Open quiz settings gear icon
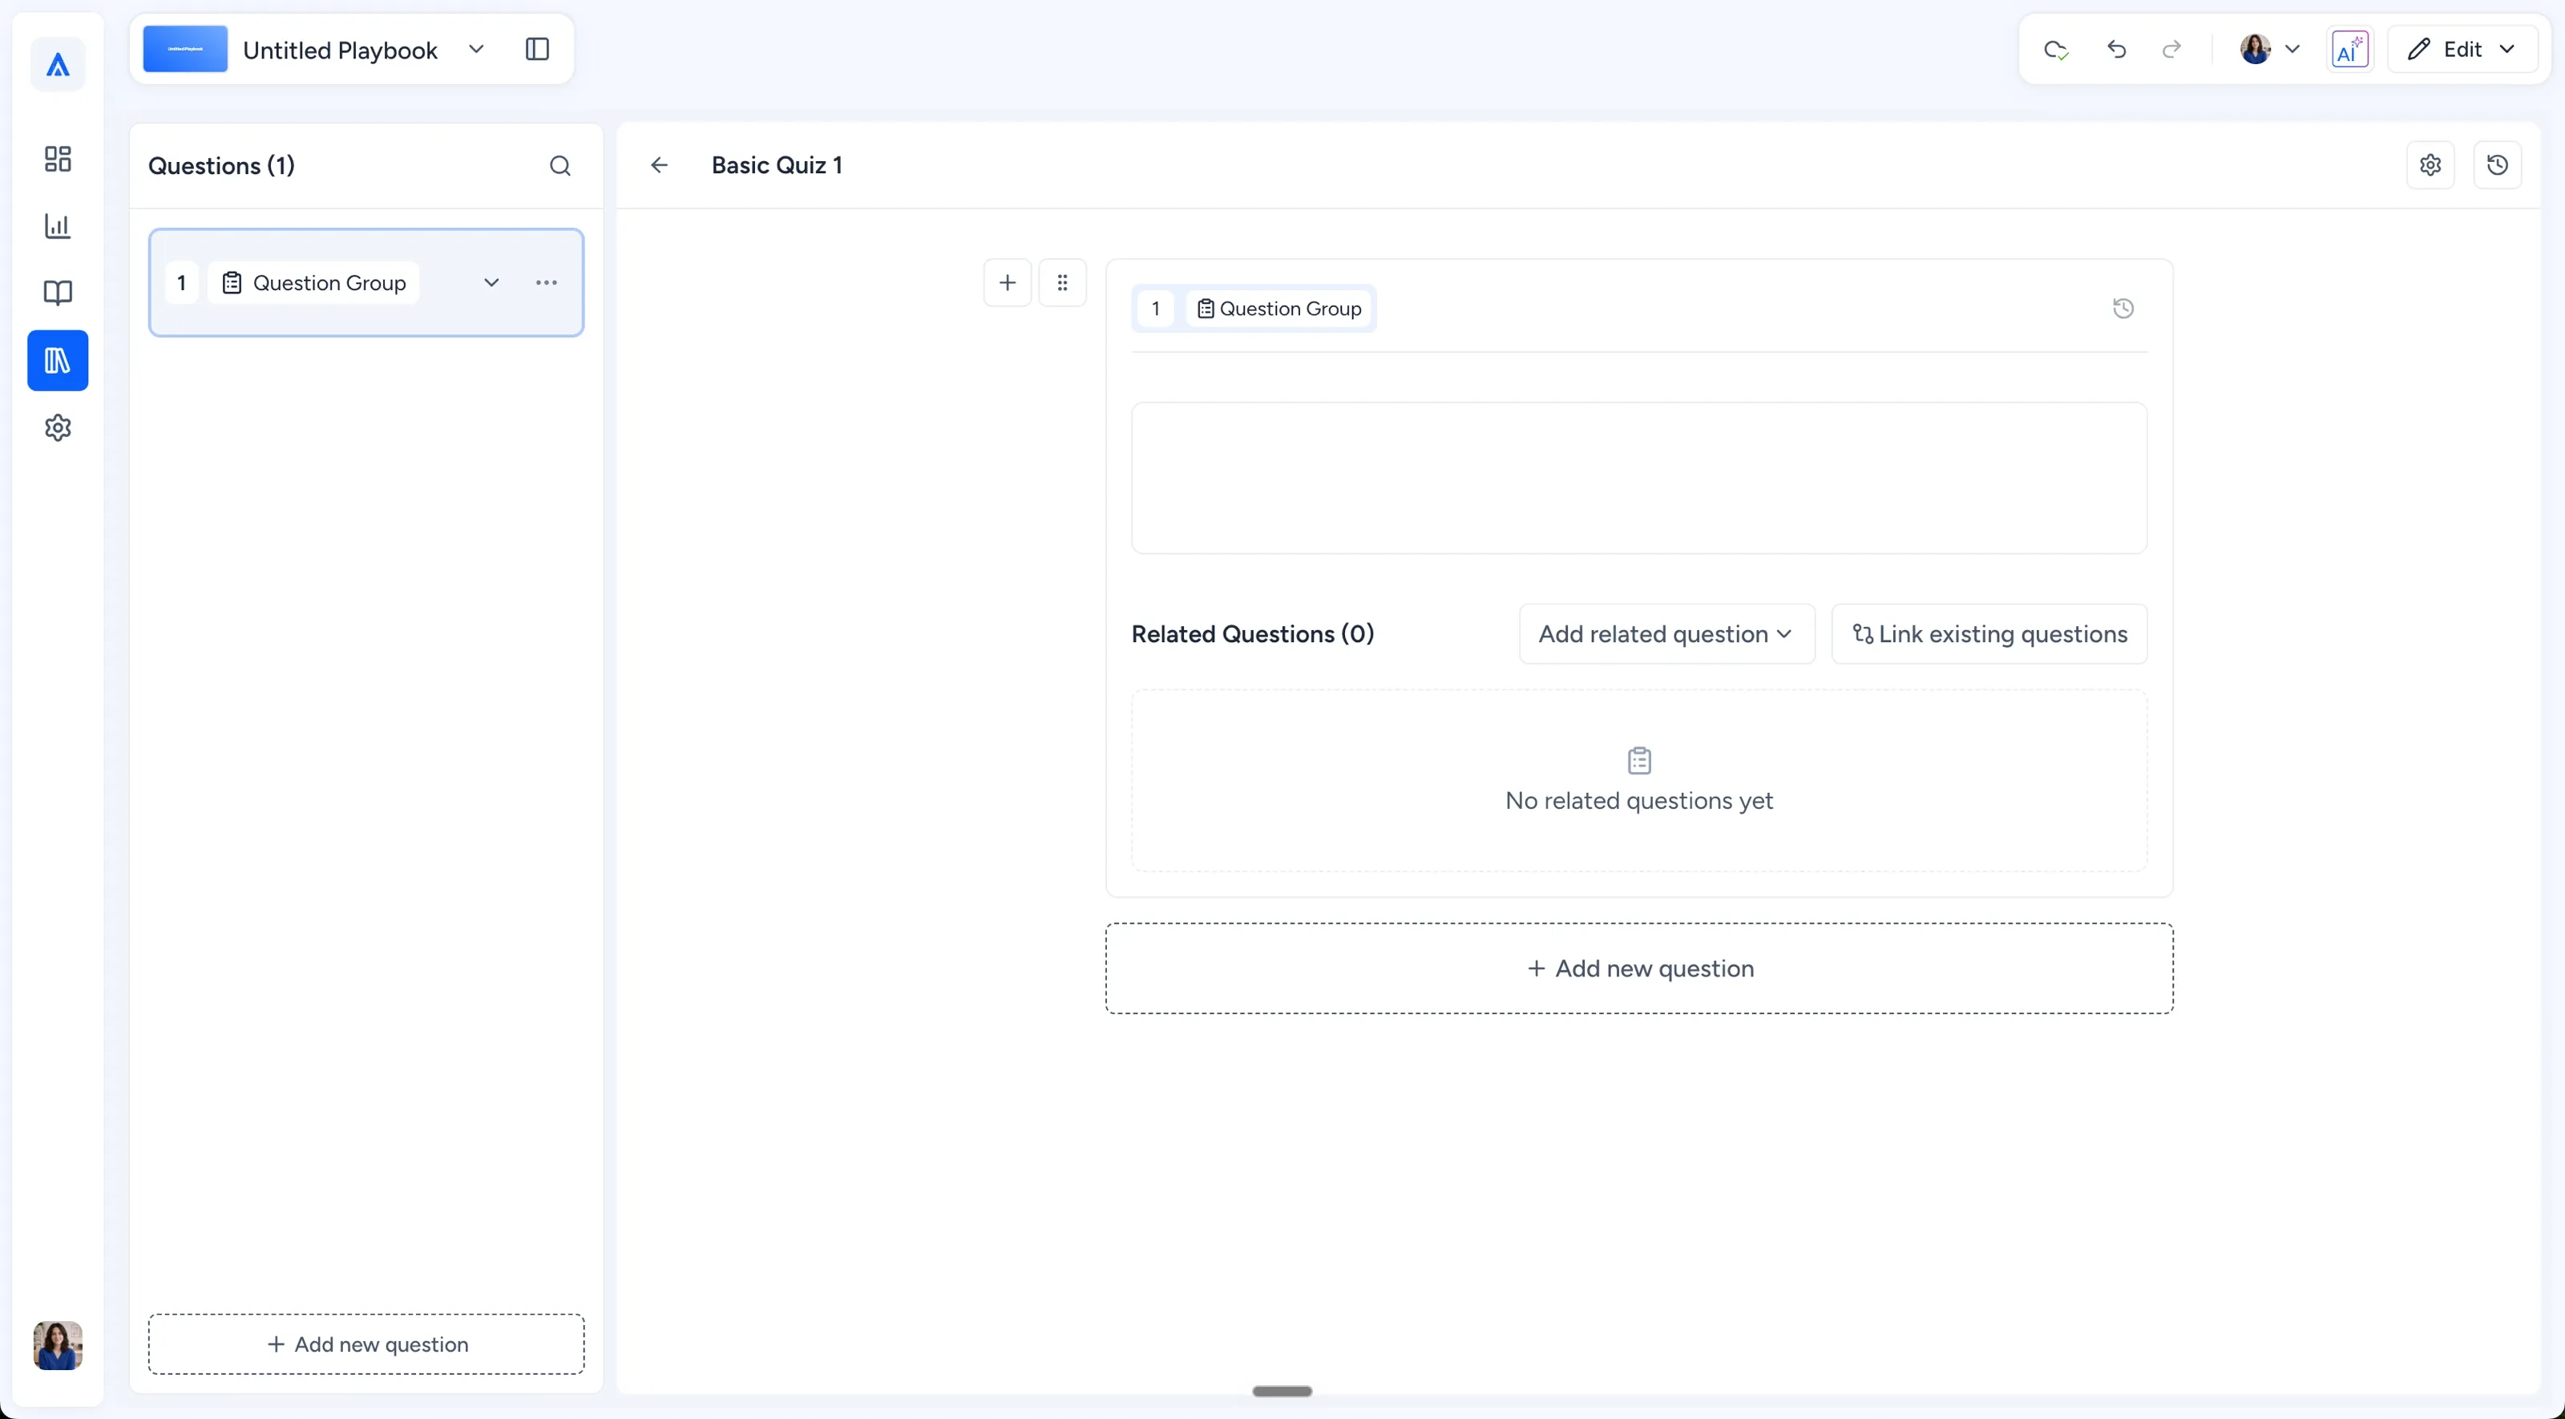The width and height of the screenshot is (2565, 1419). click(x=2430, y=164)
